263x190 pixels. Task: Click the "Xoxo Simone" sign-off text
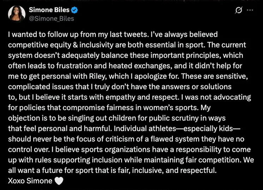coord(30,181)
